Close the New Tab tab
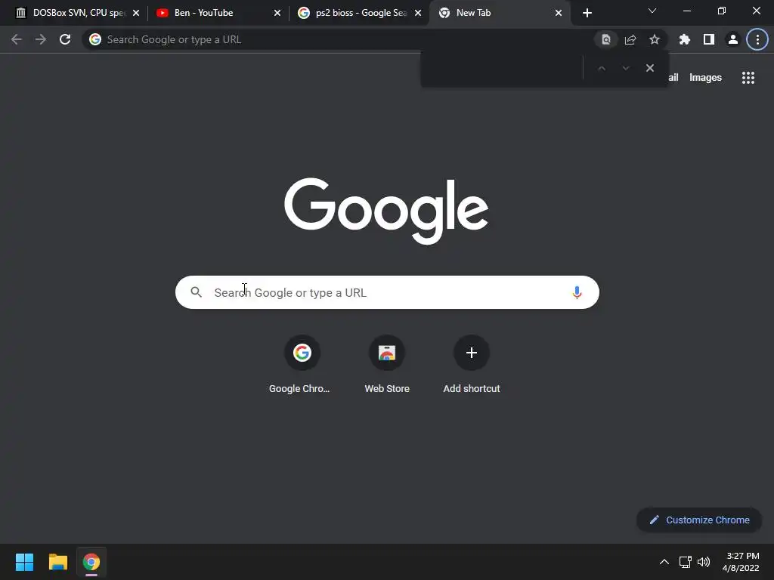Image resolution: width=774 pixels, height=580 pixels. 559,14
